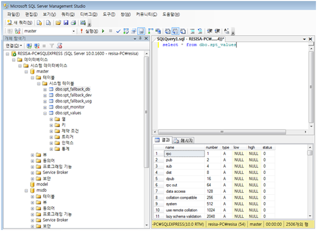This screenshot has width=317, height=231.
Task: Close the Object Explorer panel
Action: (146, 38)
